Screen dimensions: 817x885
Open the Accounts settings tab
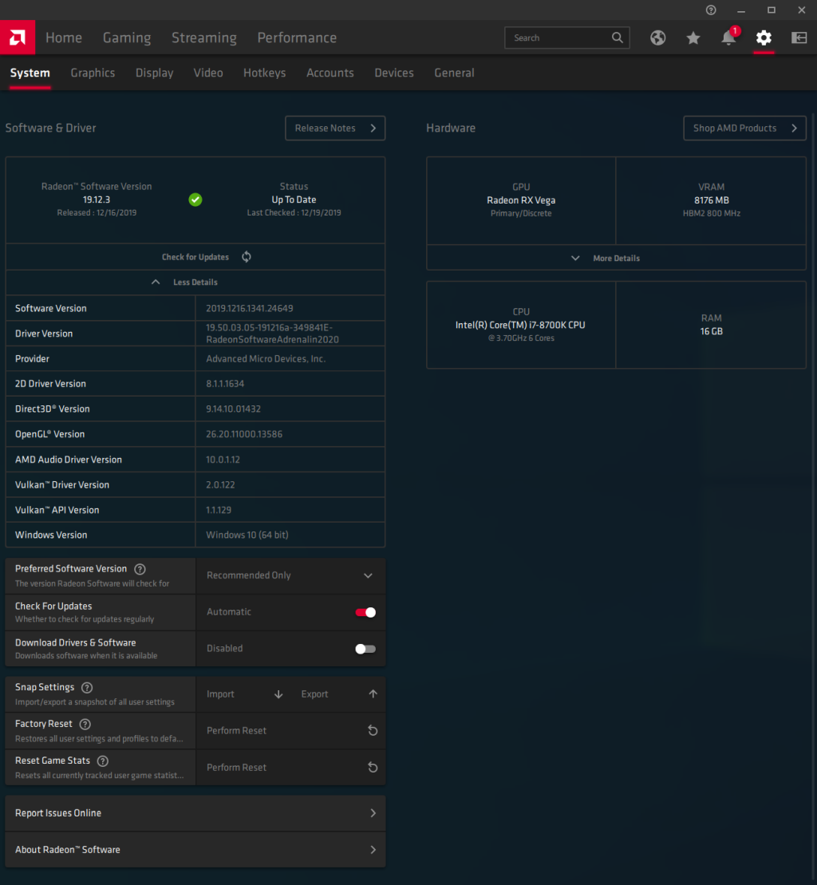coord(330,73)
